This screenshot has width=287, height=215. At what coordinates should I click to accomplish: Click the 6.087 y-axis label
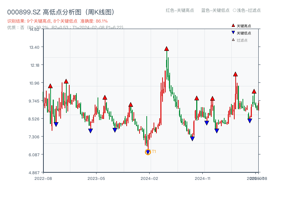pyautogui.click(x=34, y=155)
